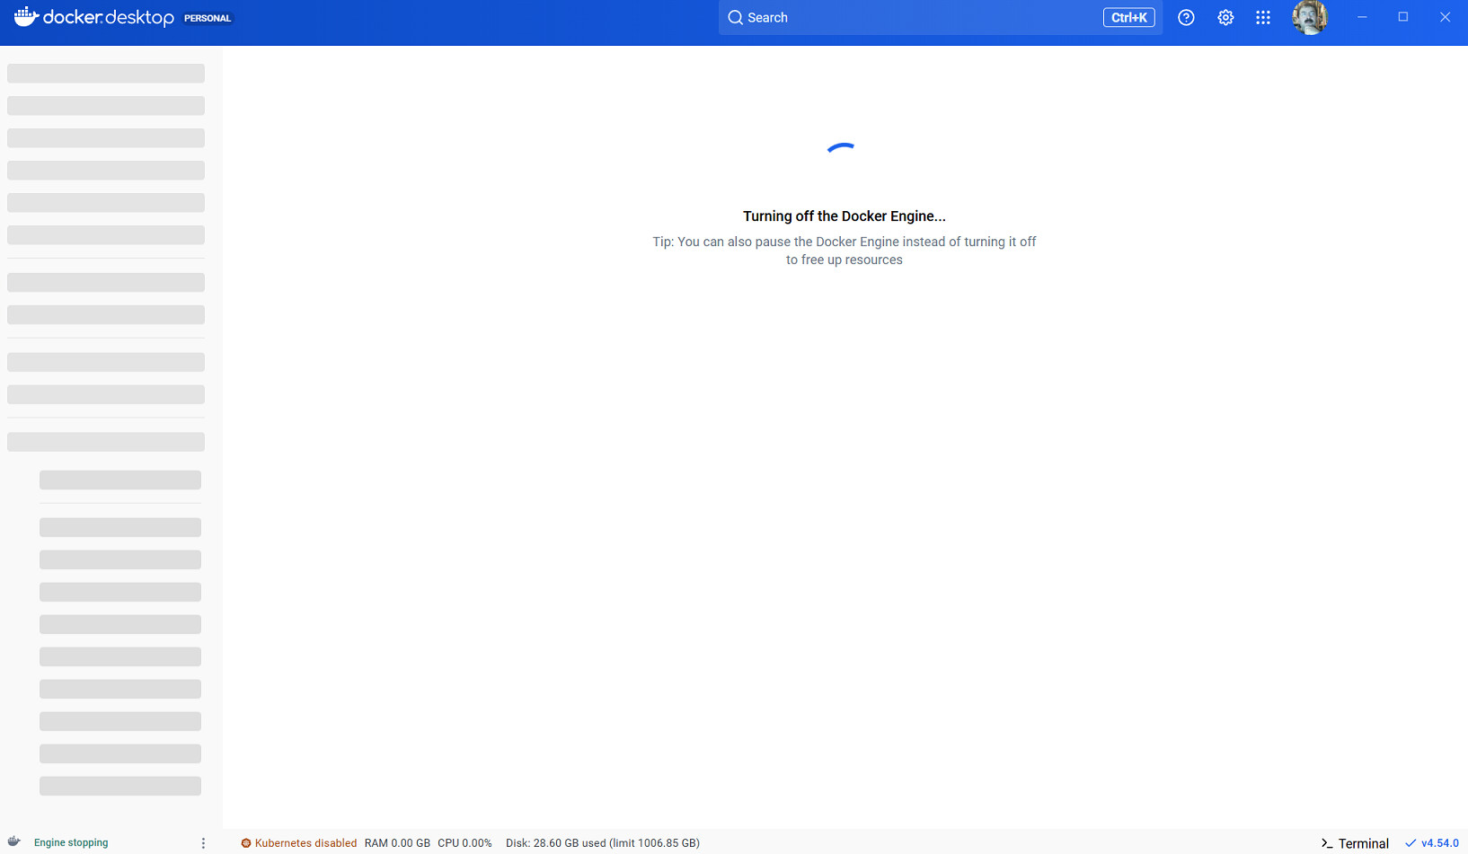Click the Disk usage limit indicator
This screenshot has width=1468, height=854.
602,842
